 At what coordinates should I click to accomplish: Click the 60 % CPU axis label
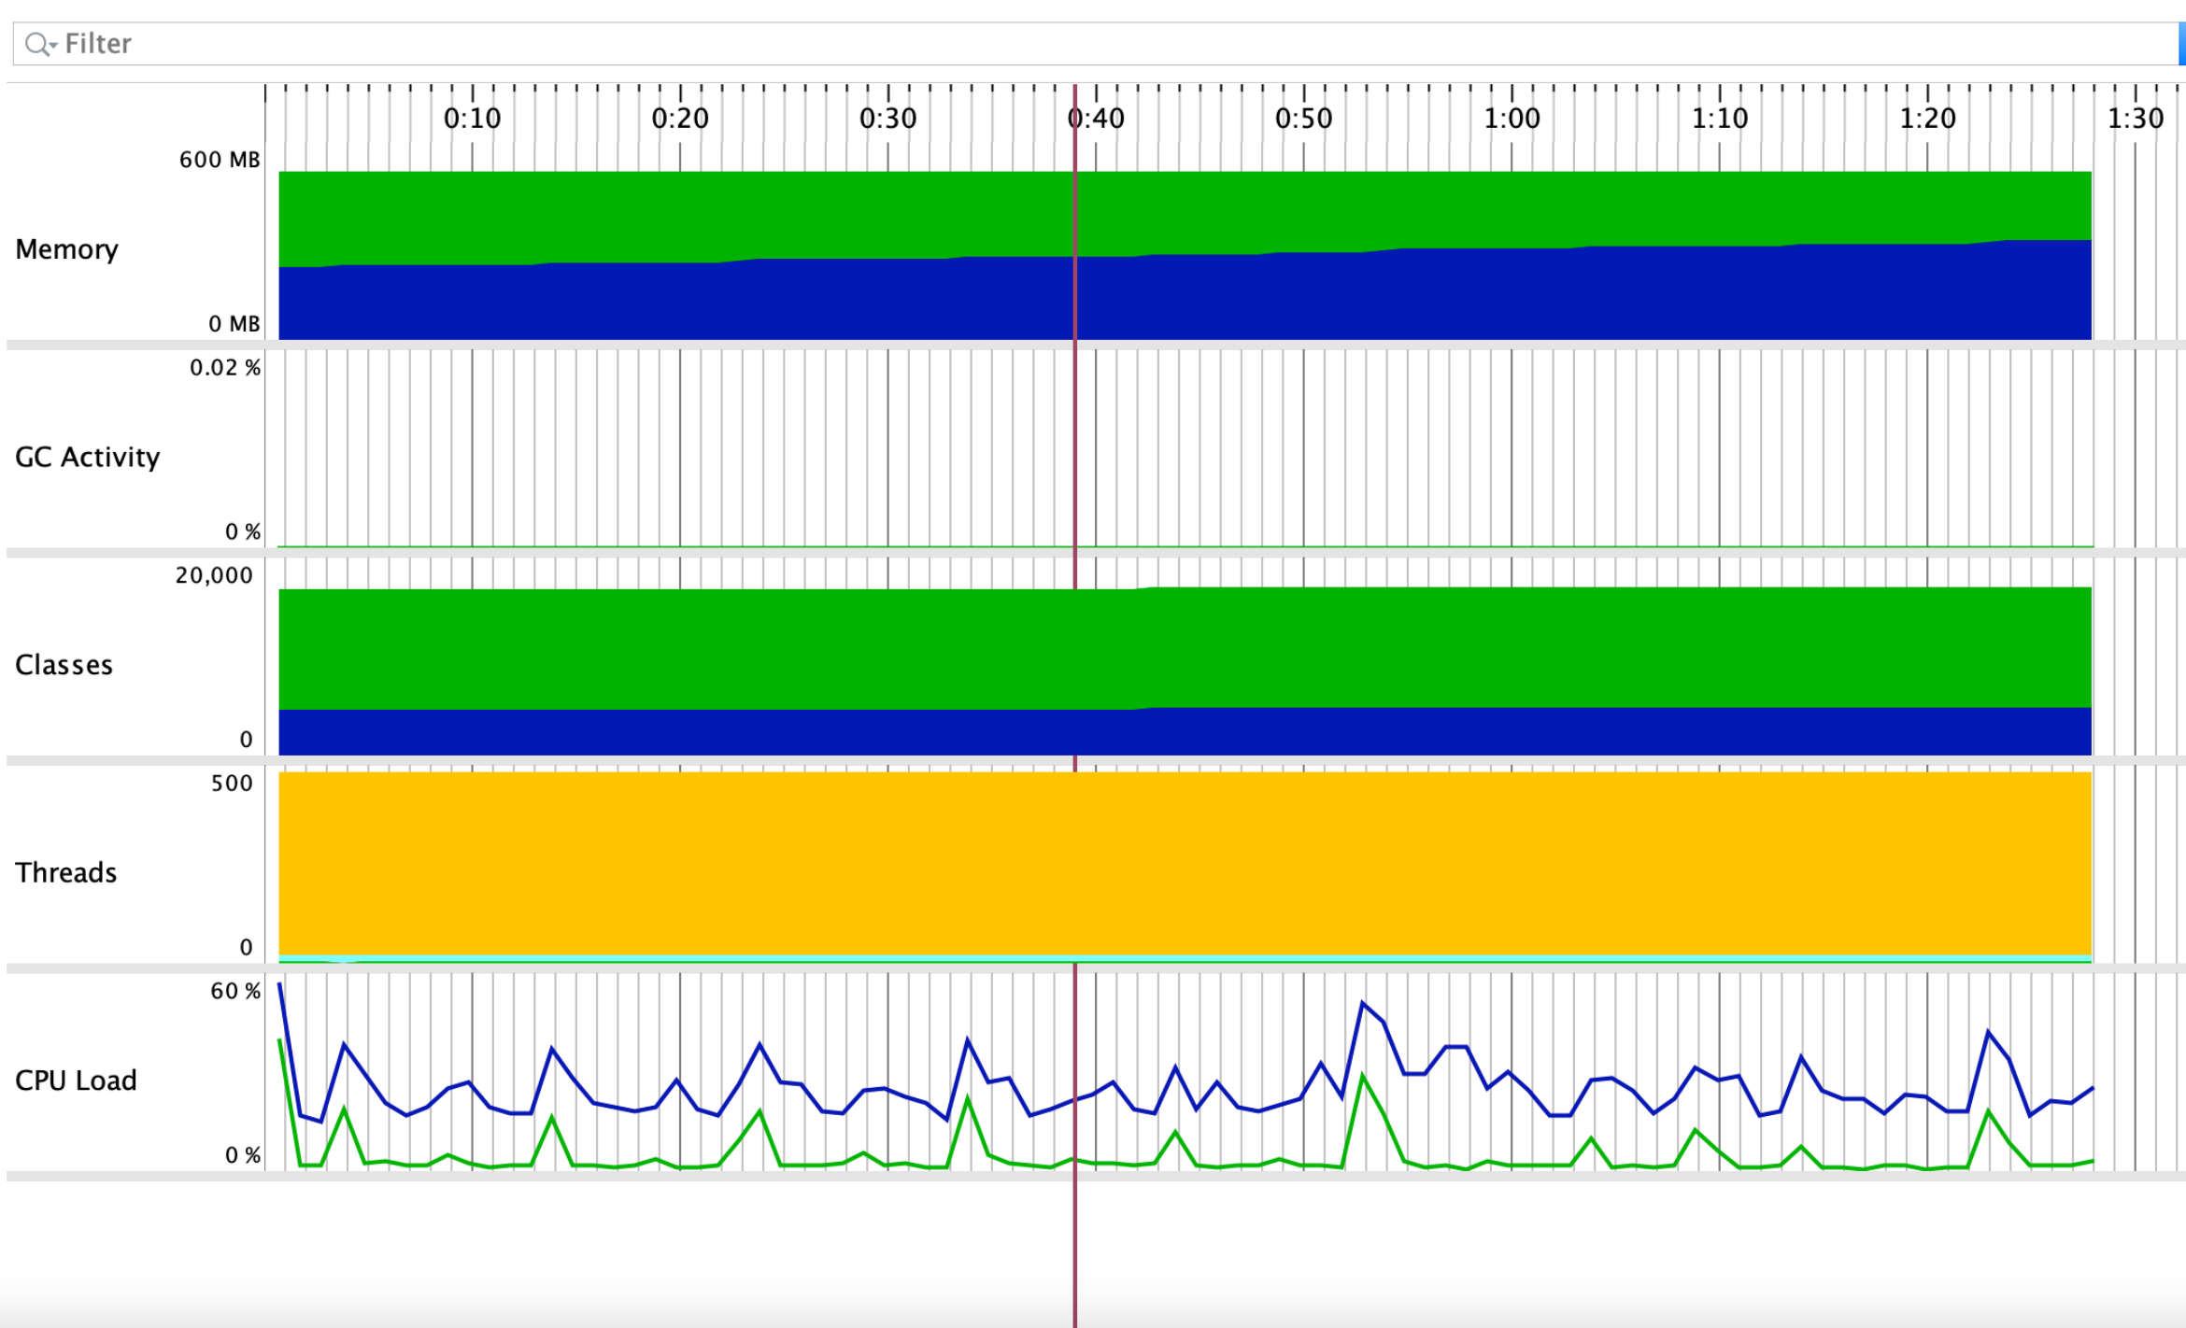click(x=235, y=991)
